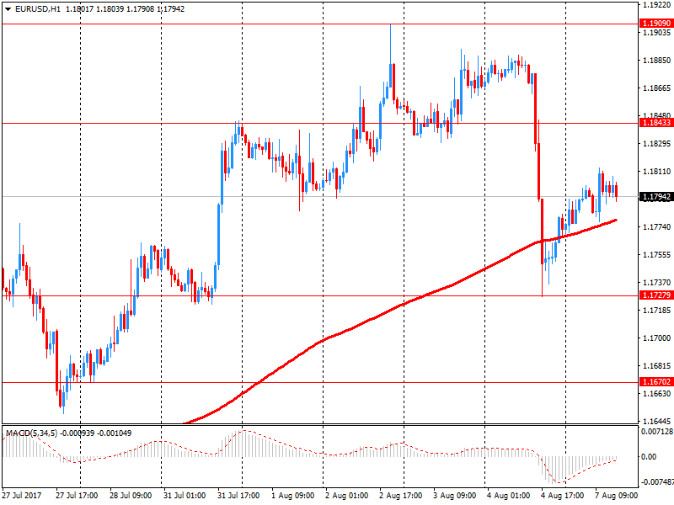Viewport: 674px width, 505px height.
Task: Click the 1.18110 price scale value
Action: point(657,172)
